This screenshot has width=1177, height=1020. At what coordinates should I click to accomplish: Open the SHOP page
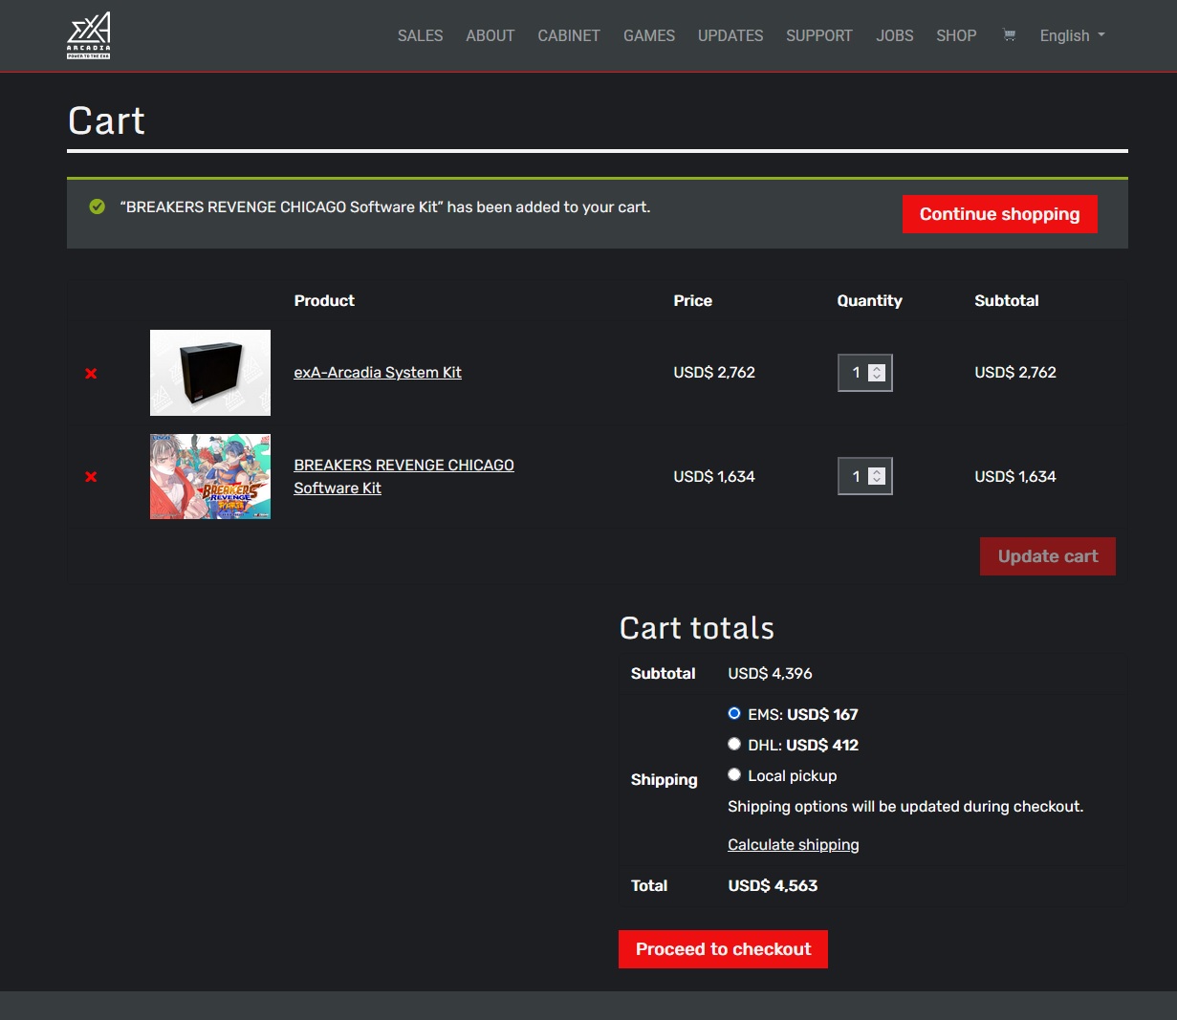(956, 35)
